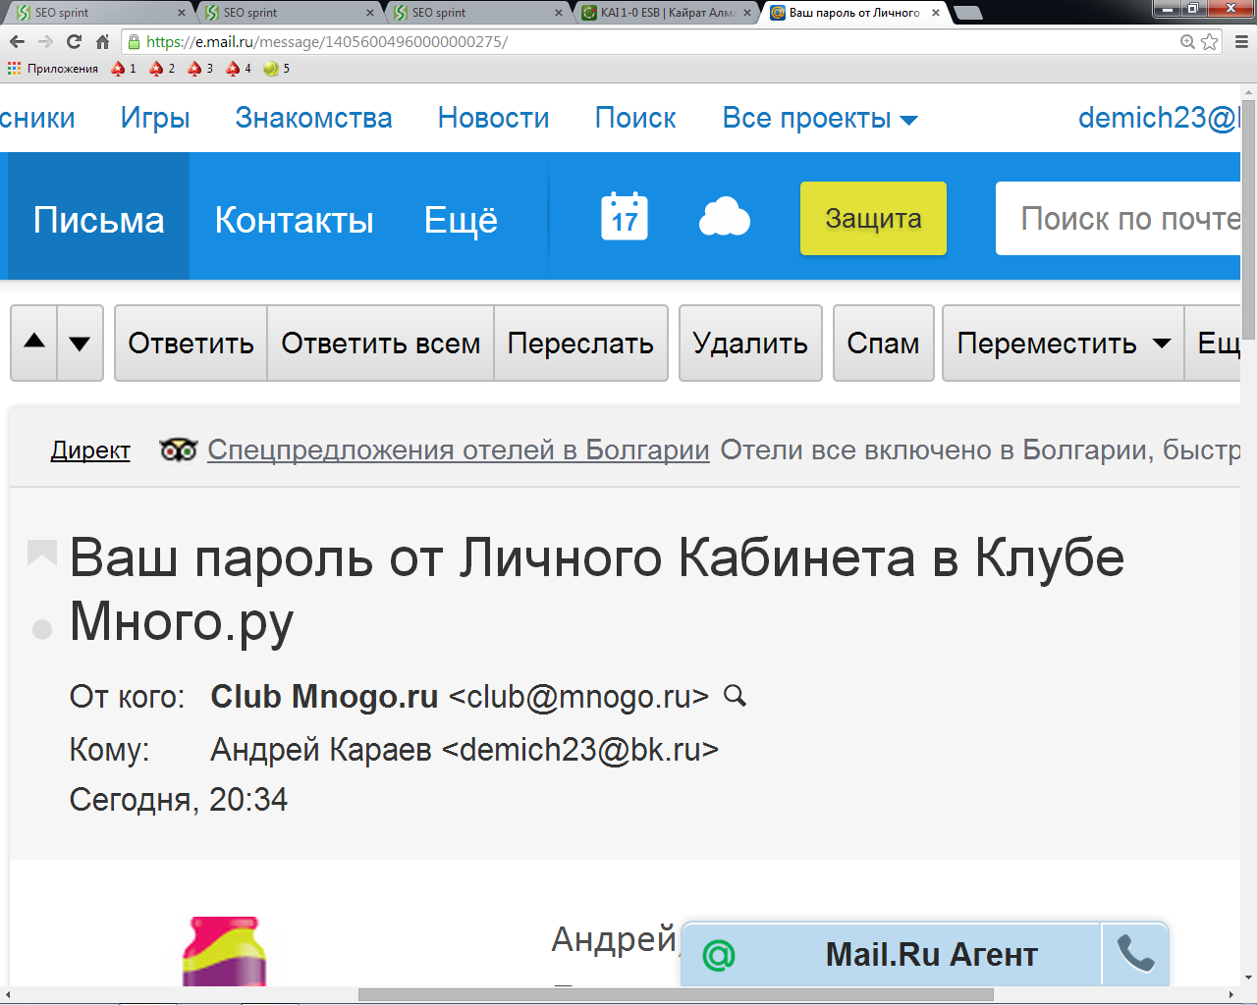Image resolution: width=1257 pixels, height=1005 pixels.
Task: Toggle the flag marker beside subject
Action: coord(41,554)
